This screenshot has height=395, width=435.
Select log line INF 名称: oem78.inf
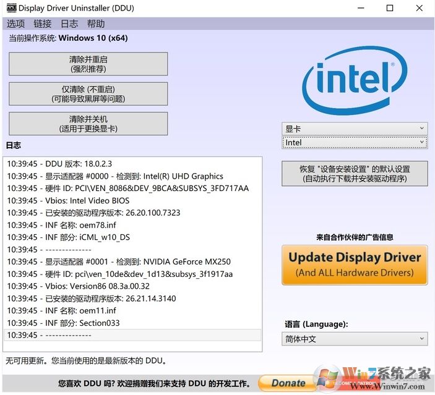coord(132,225)
